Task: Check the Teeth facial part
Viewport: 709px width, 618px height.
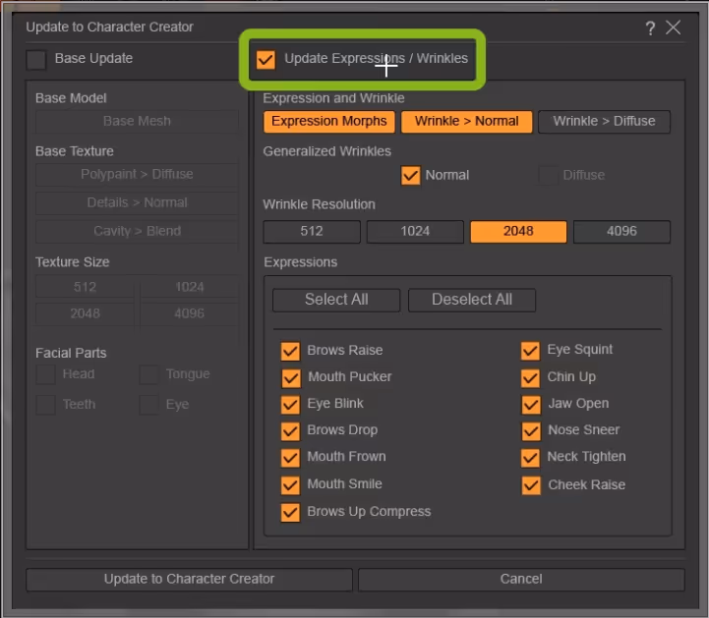Action: pos(45,405)
